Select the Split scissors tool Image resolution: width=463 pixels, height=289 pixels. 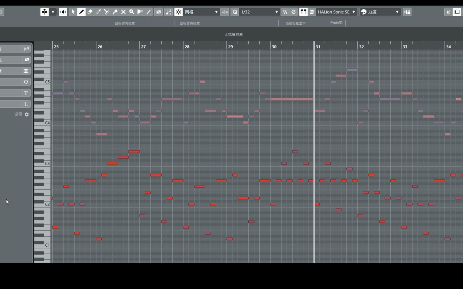(x=107, y=12)
